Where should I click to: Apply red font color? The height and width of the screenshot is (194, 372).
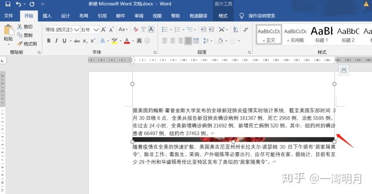pyautogui.click(x=127, y=41)
